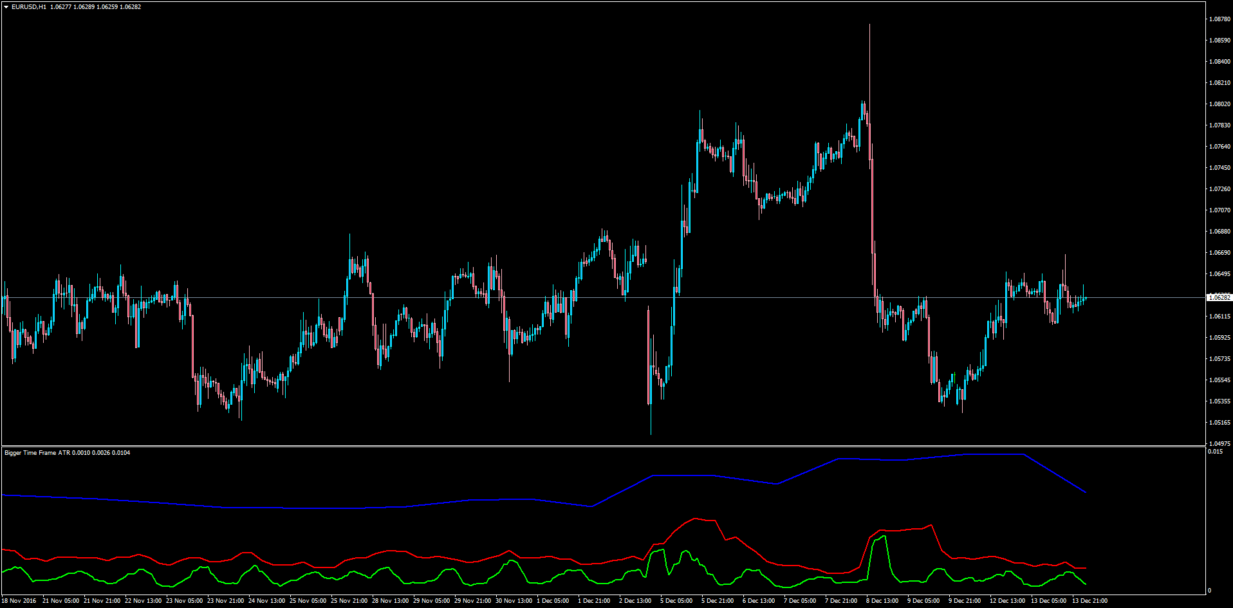Click the 21 Nov 21:00 time label
The height and width of the screenshot is (608, 1233).
coord(102,601)
